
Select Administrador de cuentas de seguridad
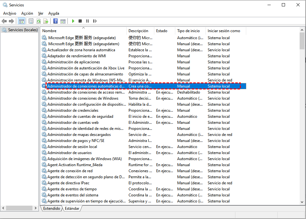(144, 117)
